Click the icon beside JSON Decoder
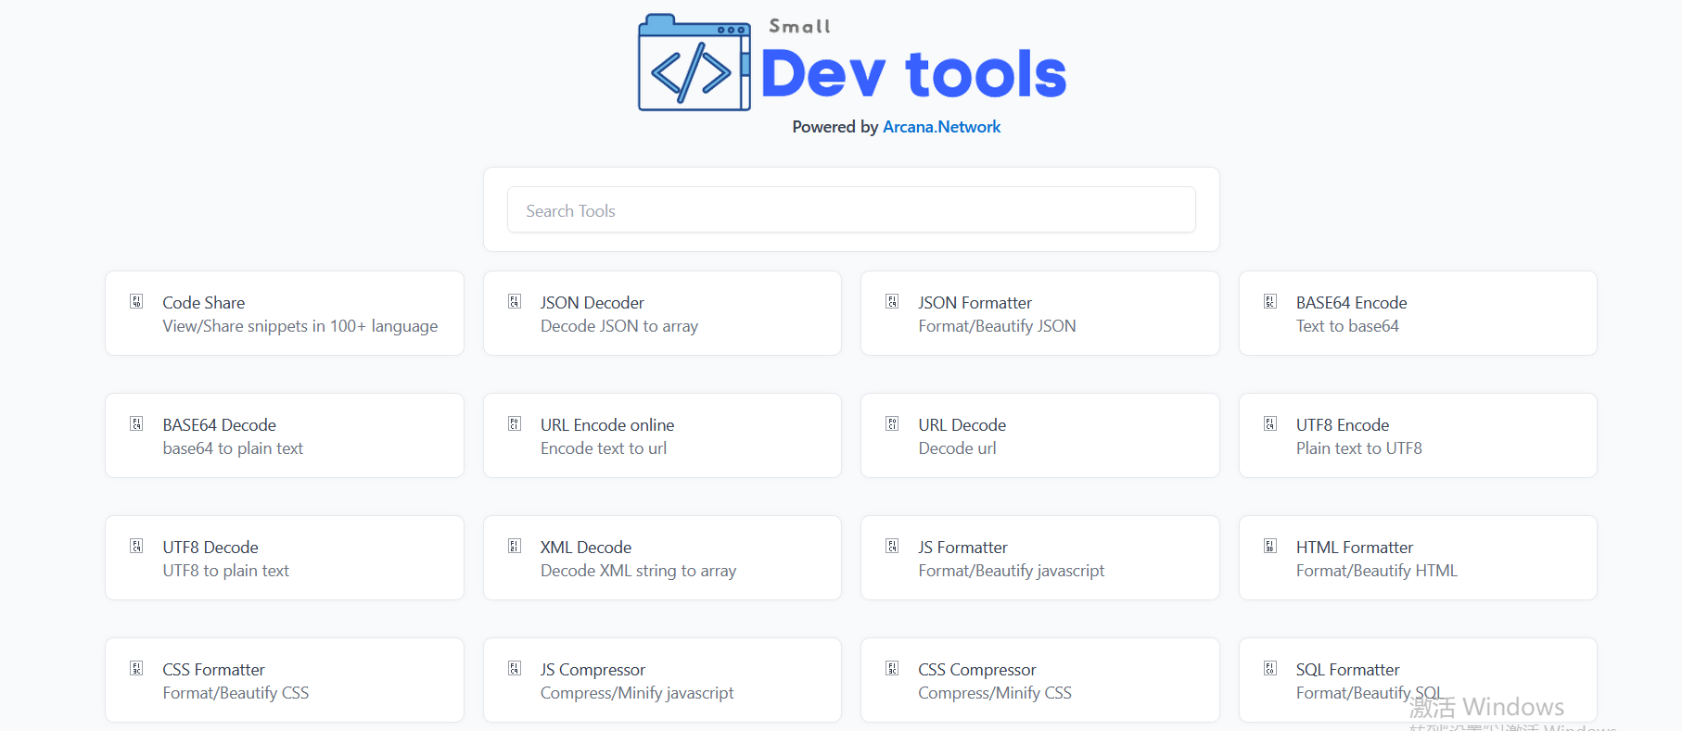This screenshot has width=1682, height=731. pyautogui.click(x=515, y=301)
